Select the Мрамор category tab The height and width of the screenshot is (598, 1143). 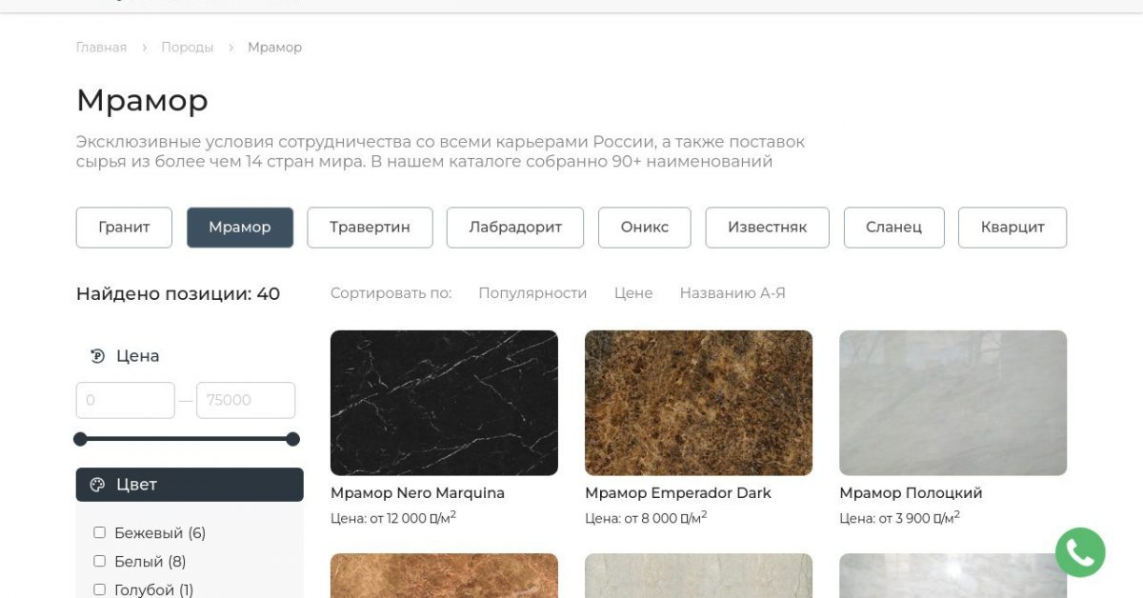coord(240,228)
